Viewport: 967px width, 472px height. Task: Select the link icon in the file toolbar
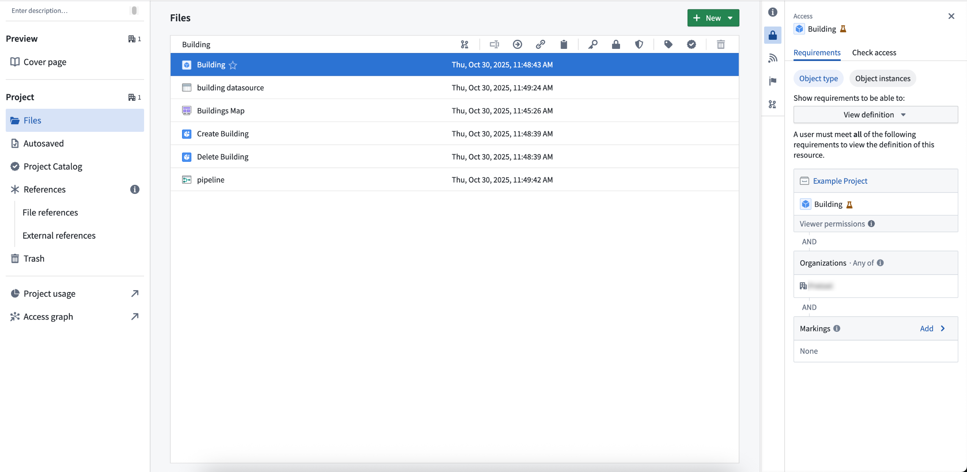point(540,44)
